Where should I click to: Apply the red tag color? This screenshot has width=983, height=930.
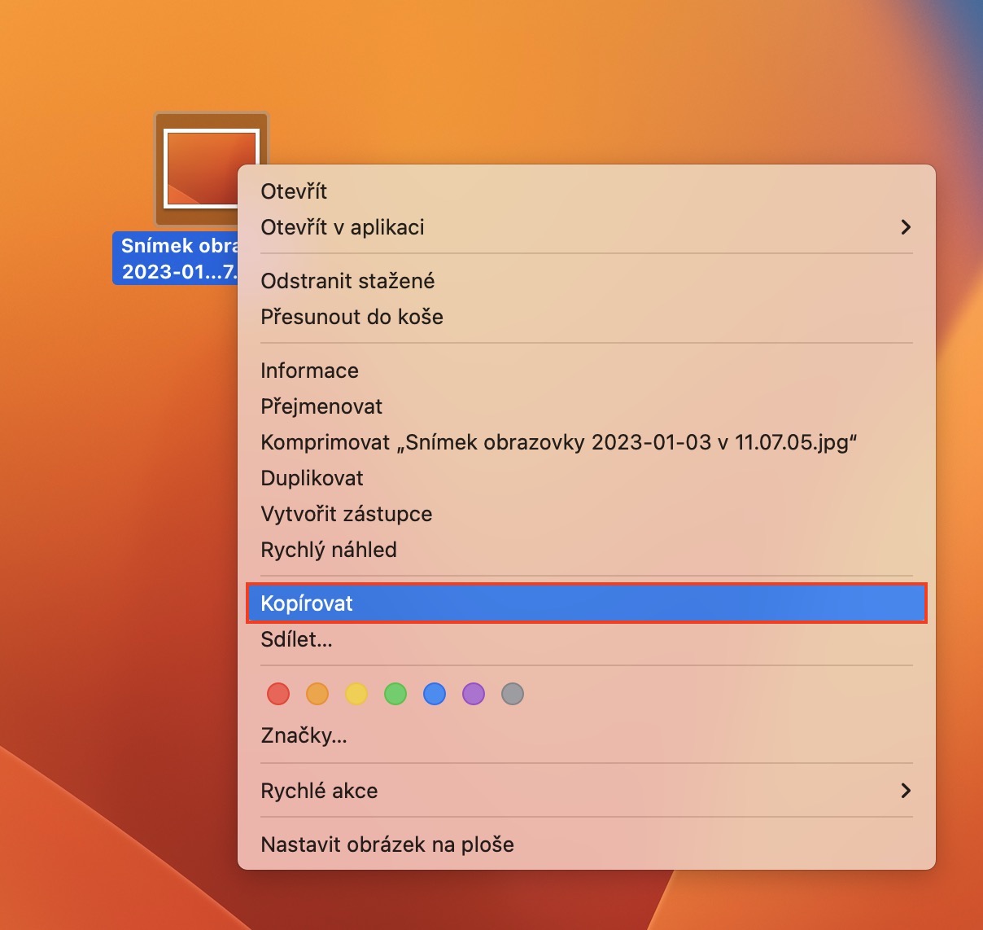(278, 694)
